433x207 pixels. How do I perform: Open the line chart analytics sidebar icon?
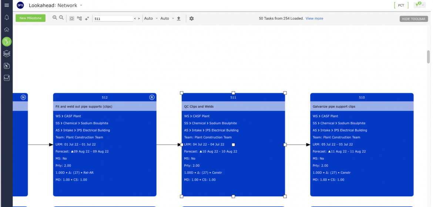7,78
